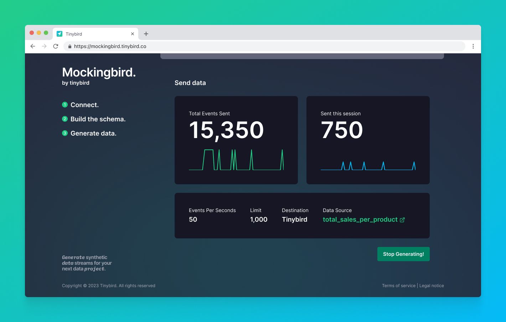Screen dimensions: 506x322
Task: Reload the page with the refresh icon
Action: (56, 46)
